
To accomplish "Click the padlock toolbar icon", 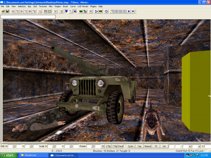I will (x=85, y=11).
